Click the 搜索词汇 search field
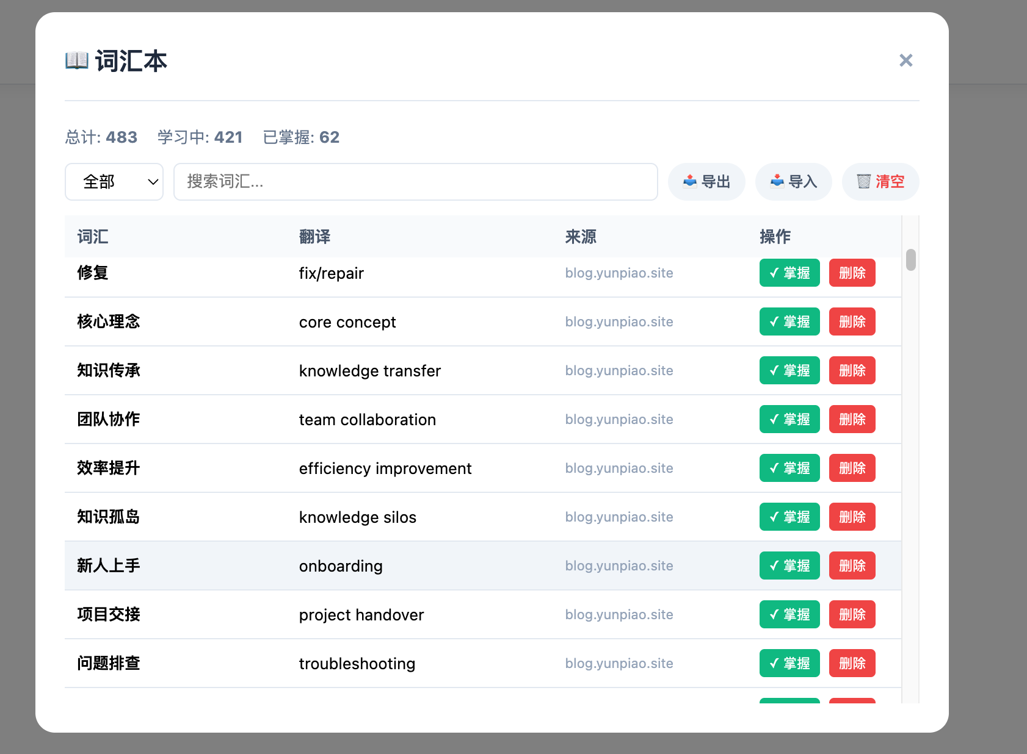Screen dimensions: 1027x754 [415, 182]
